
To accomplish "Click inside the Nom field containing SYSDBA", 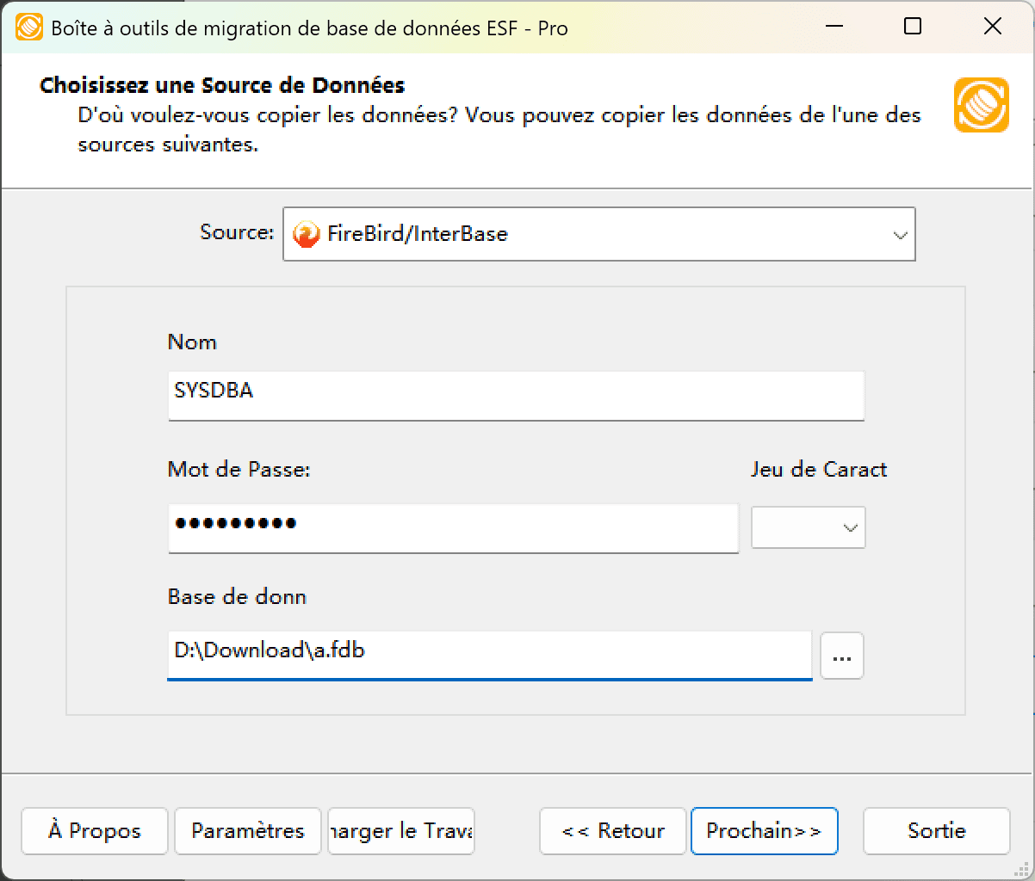I will click(x=515, y=395).
